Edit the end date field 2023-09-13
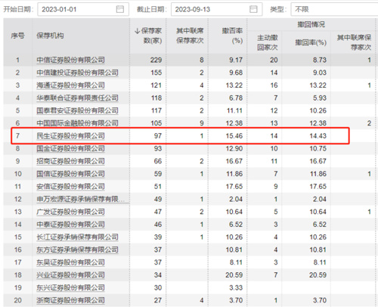 point(217,9)
